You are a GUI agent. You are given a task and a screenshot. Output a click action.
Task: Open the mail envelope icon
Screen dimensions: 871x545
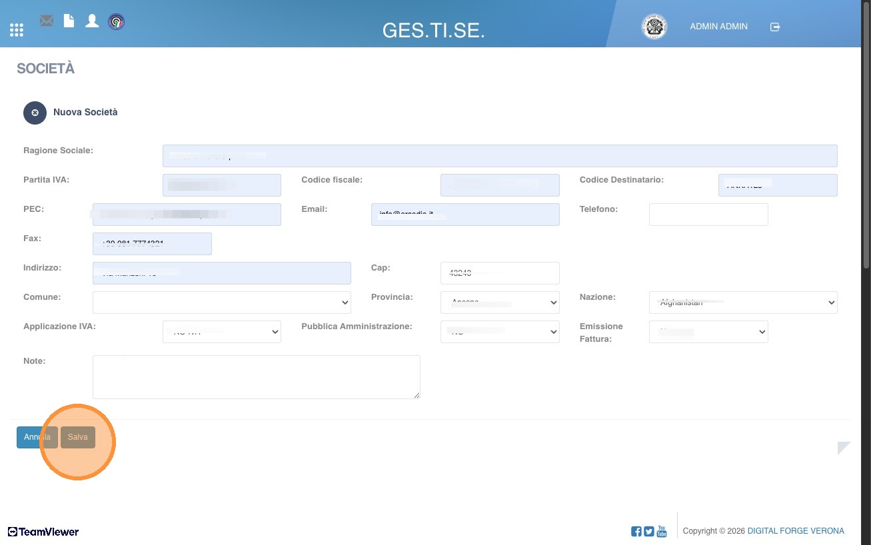(47, 21)
